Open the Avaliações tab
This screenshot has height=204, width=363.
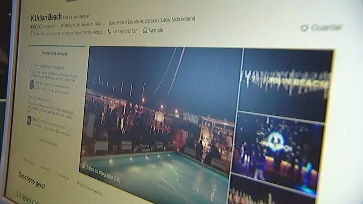(46, 169)
